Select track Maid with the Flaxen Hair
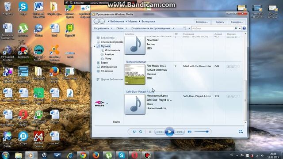The height and width of the screenshot is (159, 283). click(197, 66)
